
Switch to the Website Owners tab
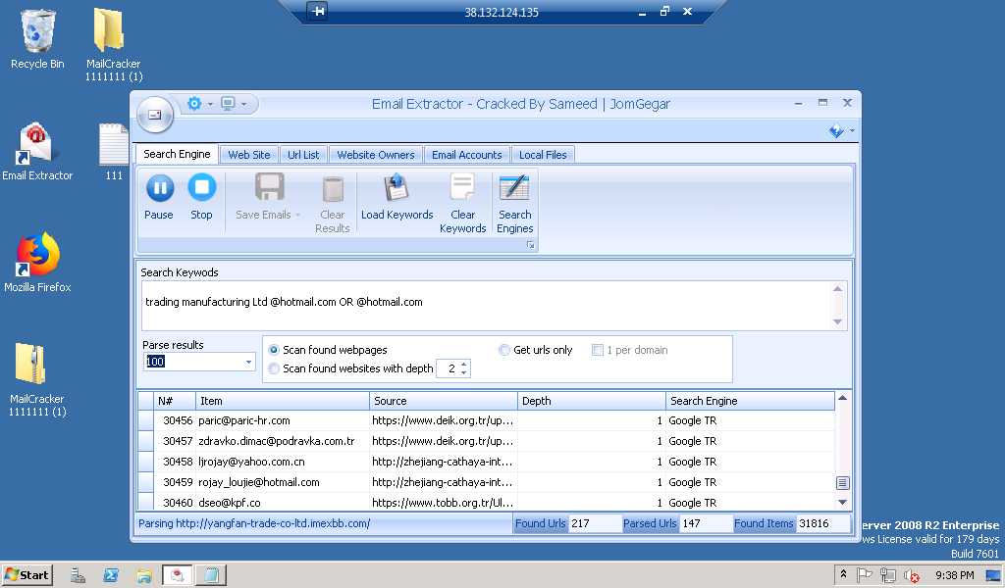point(376,155)
